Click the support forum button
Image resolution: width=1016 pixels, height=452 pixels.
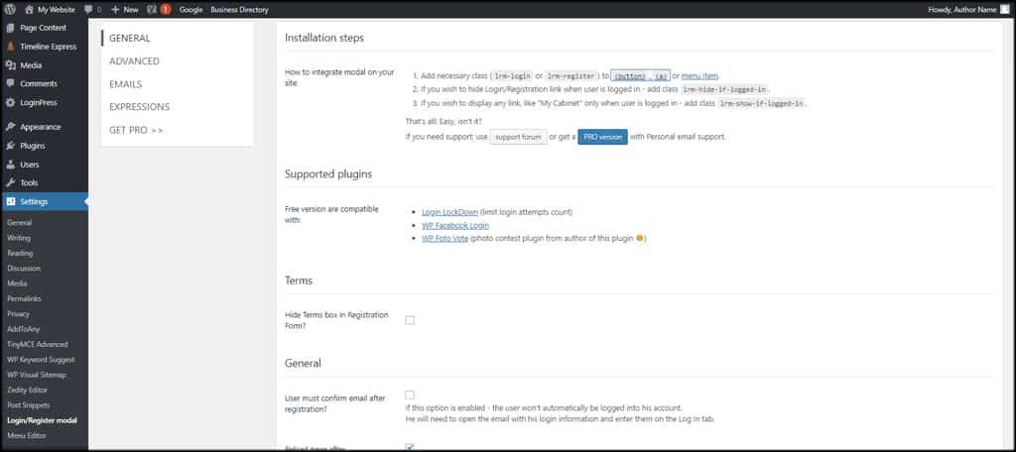(x=518, y=137)
